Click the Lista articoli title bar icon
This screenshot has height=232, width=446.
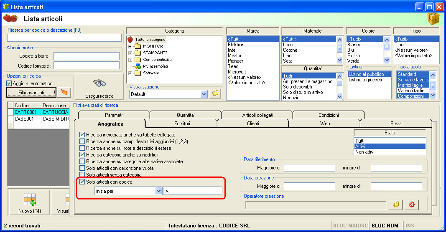6,7
